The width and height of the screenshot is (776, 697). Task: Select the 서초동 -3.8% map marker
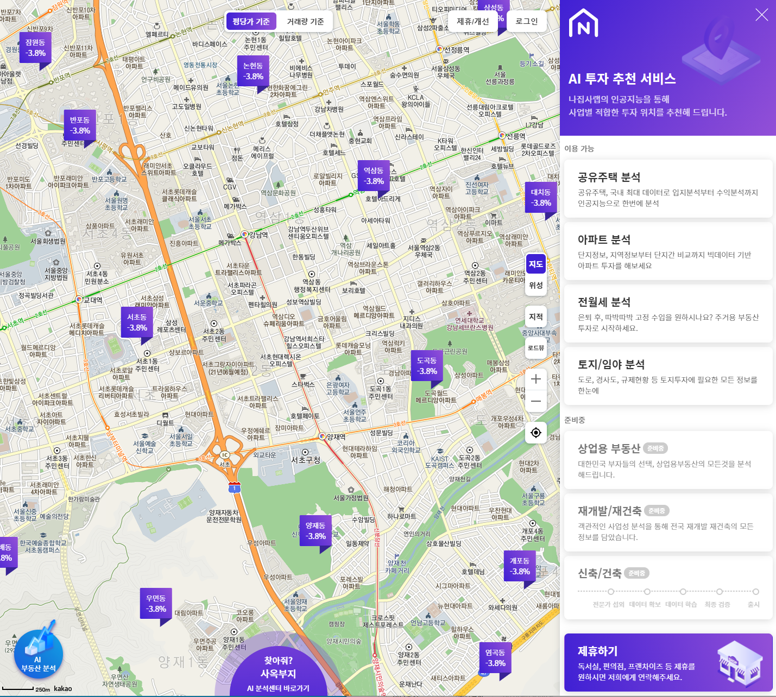(137, 322)
